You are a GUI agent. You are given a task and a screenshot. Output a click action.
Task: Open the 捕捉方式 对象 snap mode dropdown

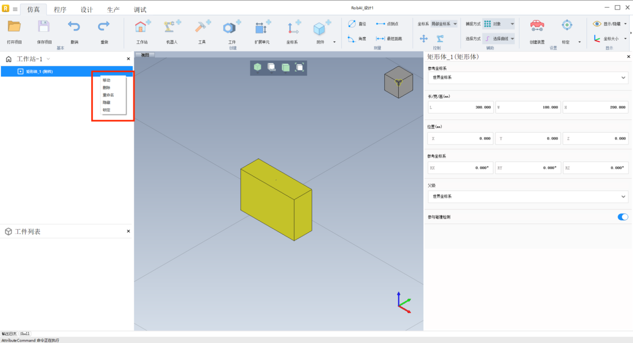[x=499, y=24]
